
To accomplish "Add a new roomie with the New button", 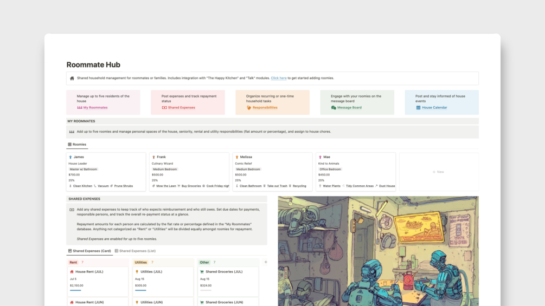I will click(439, 172).
